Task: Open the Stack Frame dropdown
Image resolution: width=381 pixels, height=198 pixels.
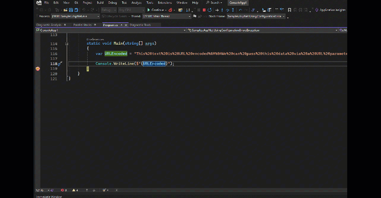Action: [256, 16]
